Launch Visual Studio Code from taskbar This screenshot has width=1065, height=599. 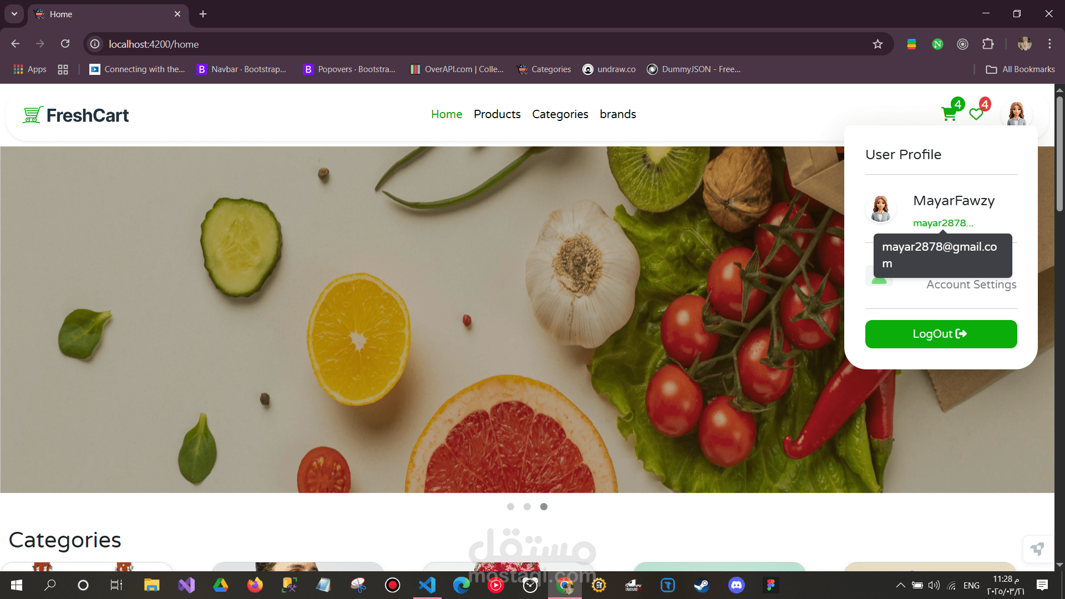tap(427, 585)
